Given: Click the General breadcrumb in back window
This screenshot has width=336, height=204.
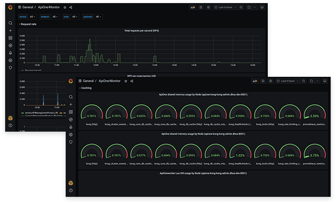Looking at the screenshot, I should coord(27,7).
